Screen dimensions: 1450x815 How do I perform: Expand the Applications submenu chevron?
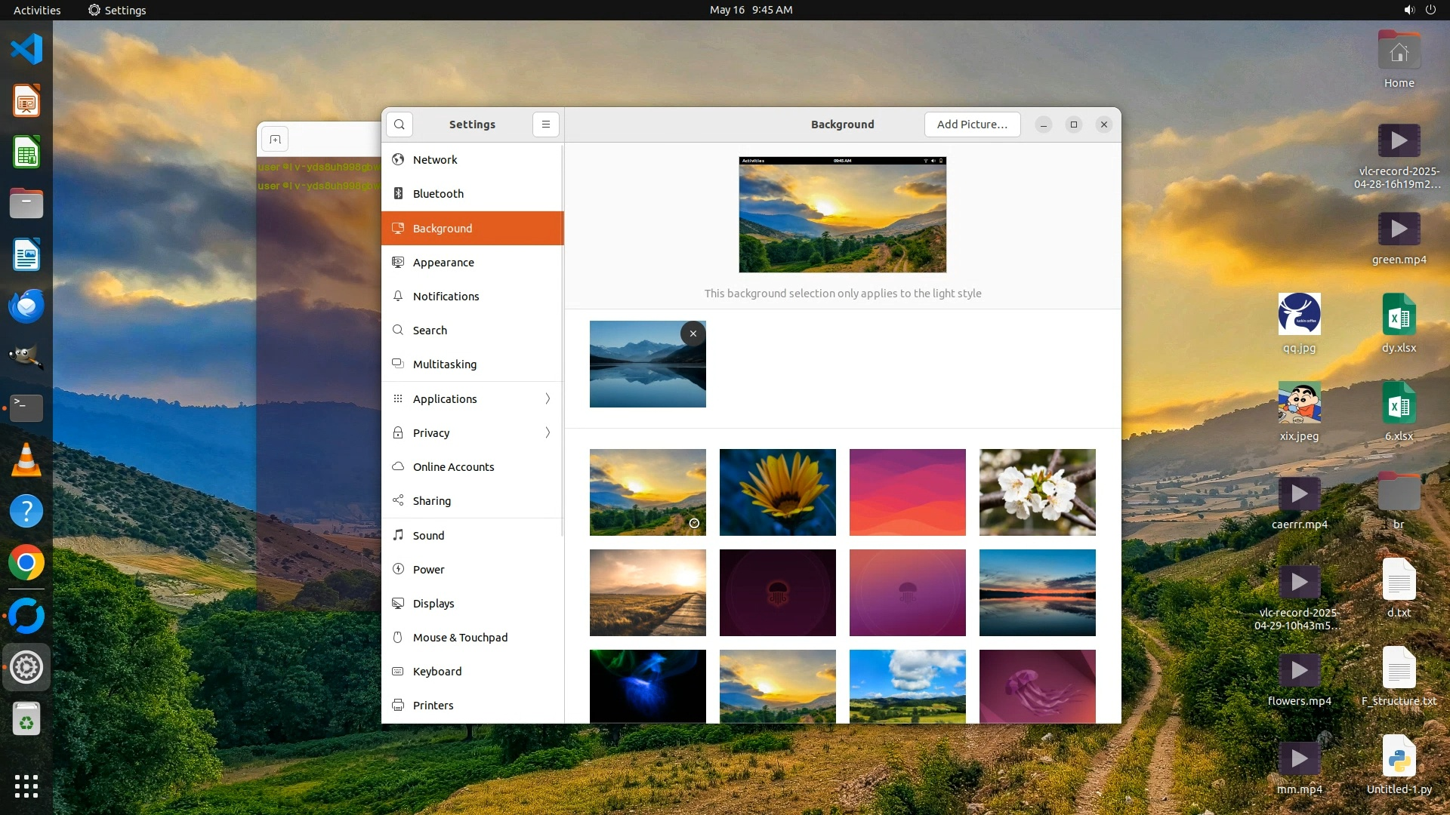coord(548,398)
